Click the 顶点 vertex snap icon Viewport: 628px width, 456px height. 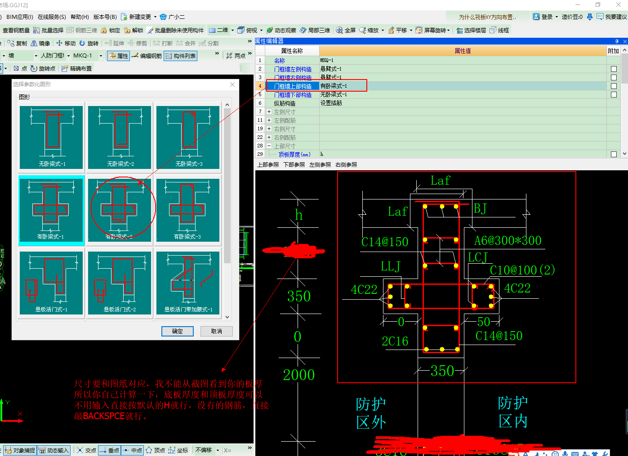point(149,450)
